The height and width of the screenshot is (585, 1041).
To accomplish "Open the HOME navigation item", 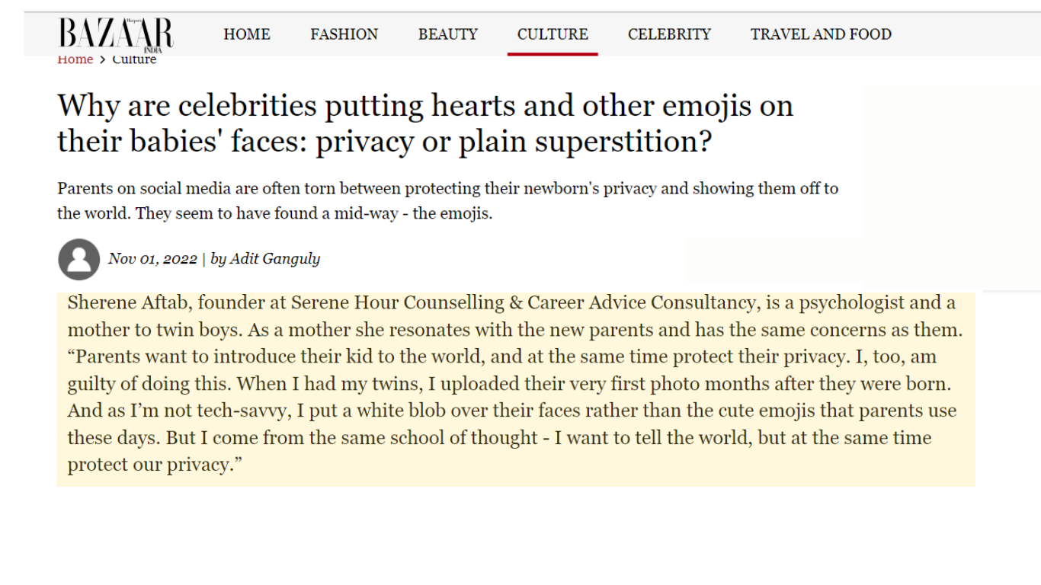I will point(247,34).
